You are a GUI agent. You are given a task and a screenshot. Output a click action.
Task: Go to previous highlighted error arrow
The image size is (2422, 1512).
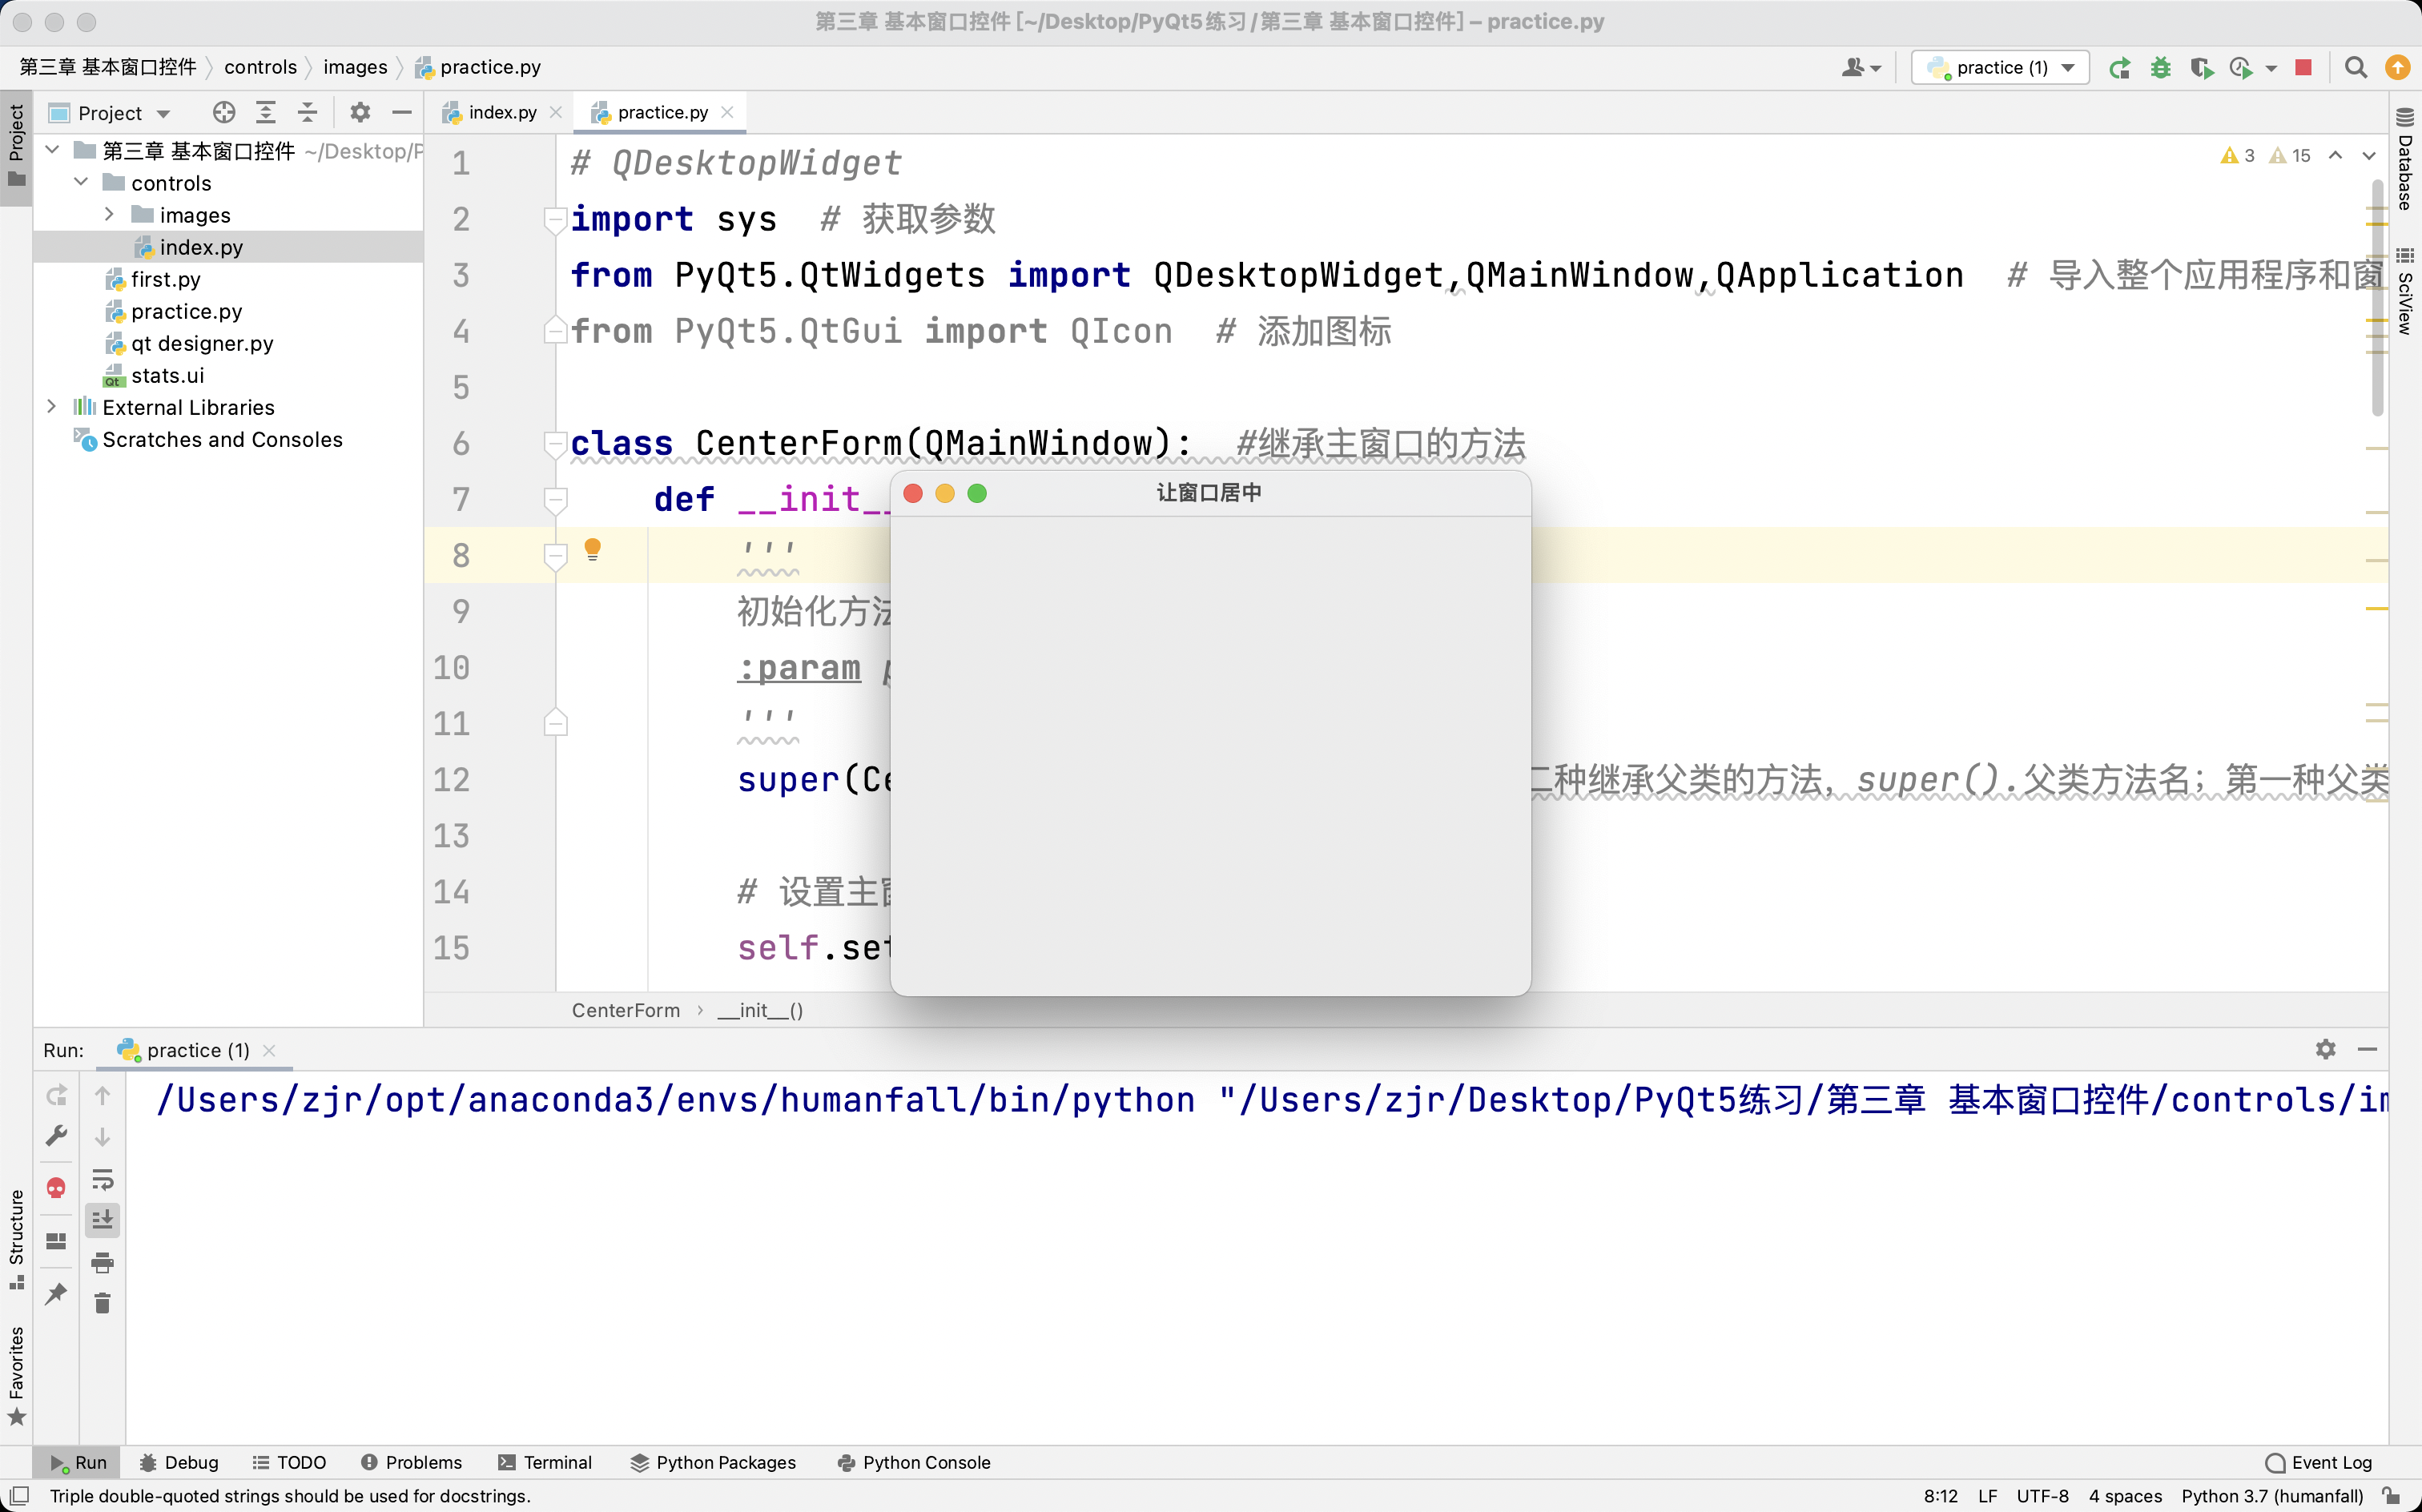(x=2335, y=155)
